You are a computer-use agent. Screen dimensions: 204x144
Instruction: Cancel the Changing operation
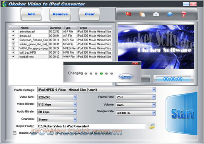click(126, 76)
